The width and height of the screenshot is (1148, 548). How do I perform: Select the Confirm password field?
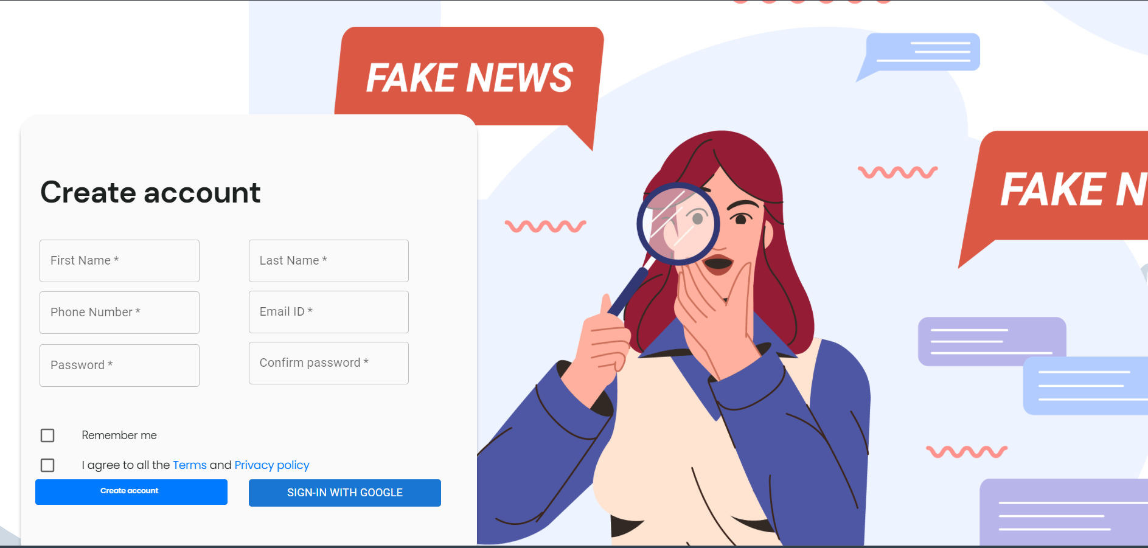click(329, 363)
